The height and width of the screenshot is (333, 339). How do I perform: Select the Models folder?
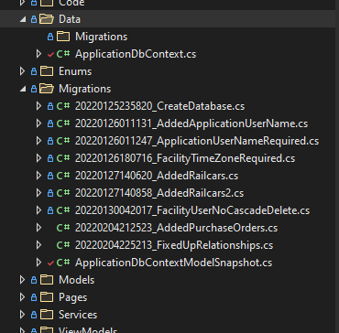76,280
